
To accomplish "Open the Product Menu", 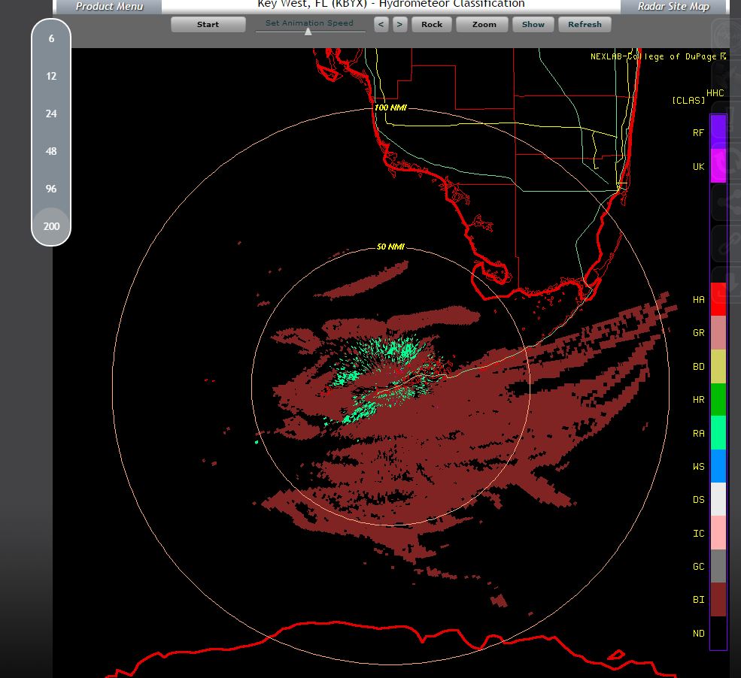I will 109,7.
